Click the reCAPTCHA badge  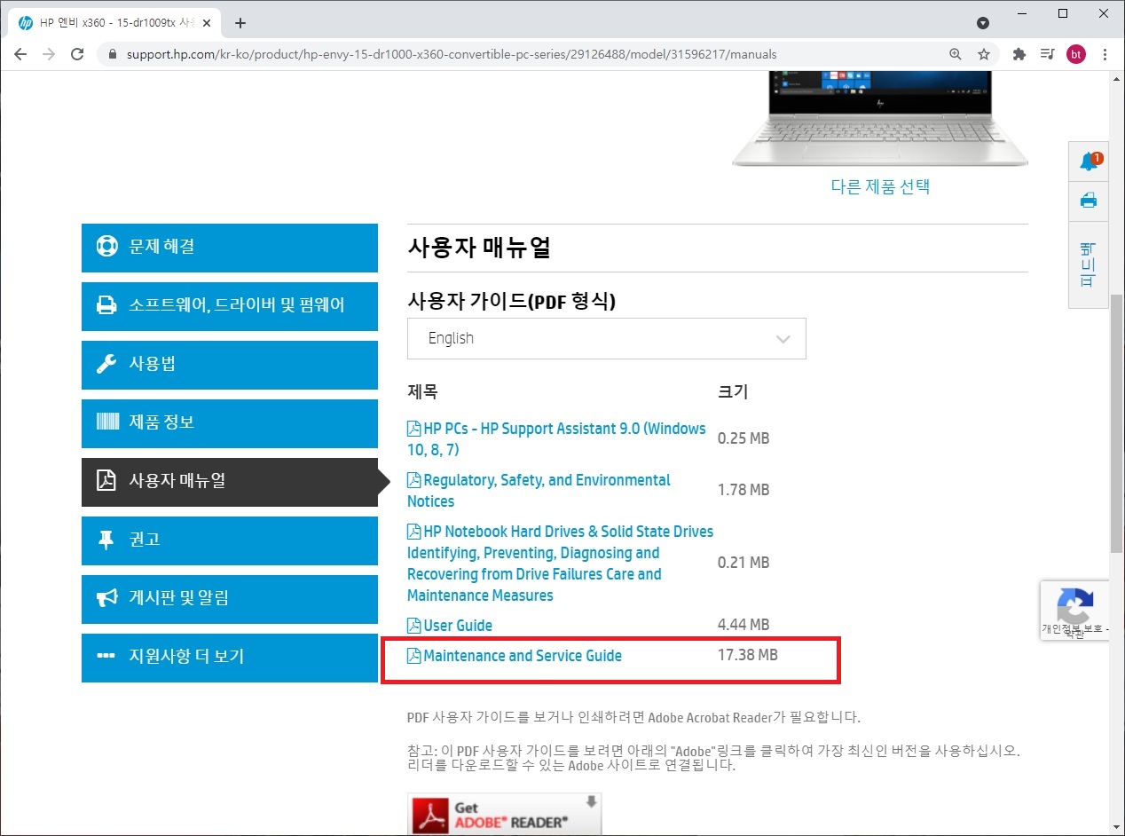pyautogui.click(x=1074, y=611)
